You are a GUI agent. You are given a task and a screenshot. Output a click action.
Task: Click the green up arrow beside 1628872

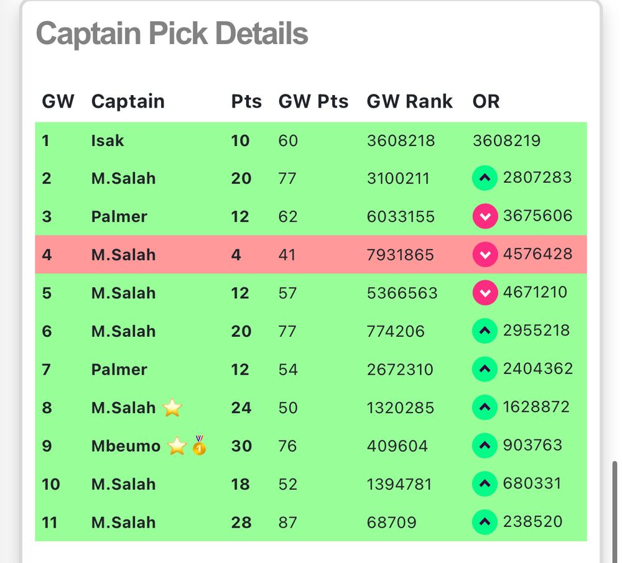pyautogui.click(x=485, y=407)
